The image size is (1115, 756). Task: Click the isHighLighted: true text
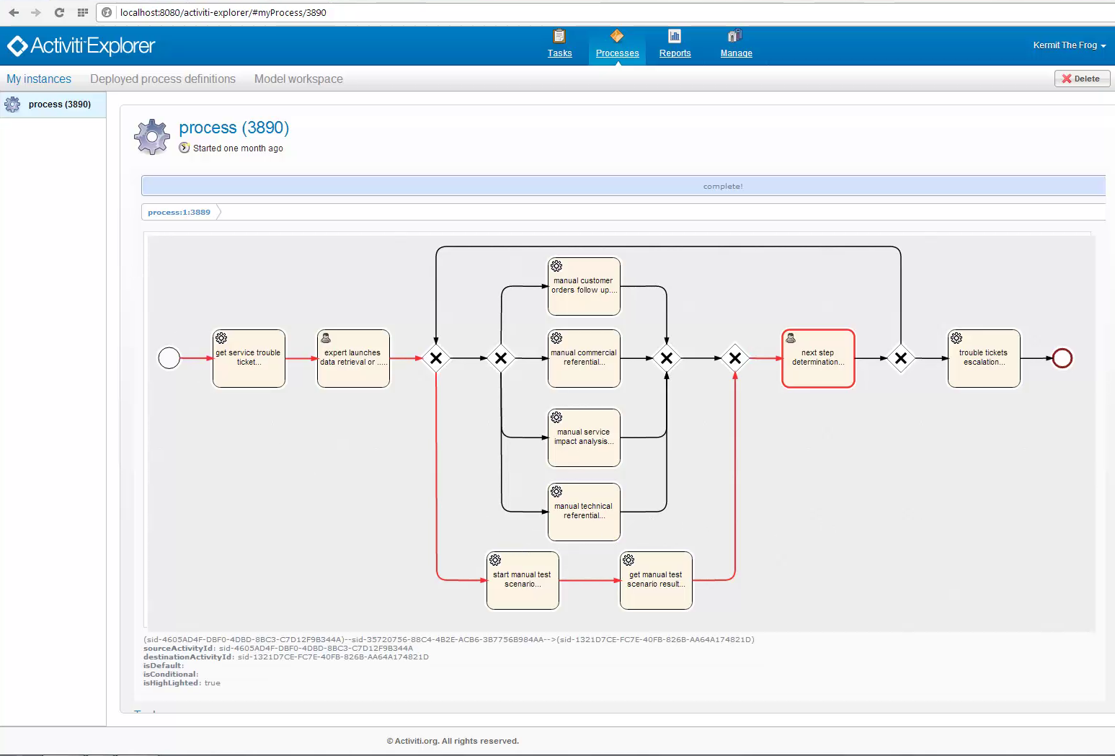(x=182, y=683)
